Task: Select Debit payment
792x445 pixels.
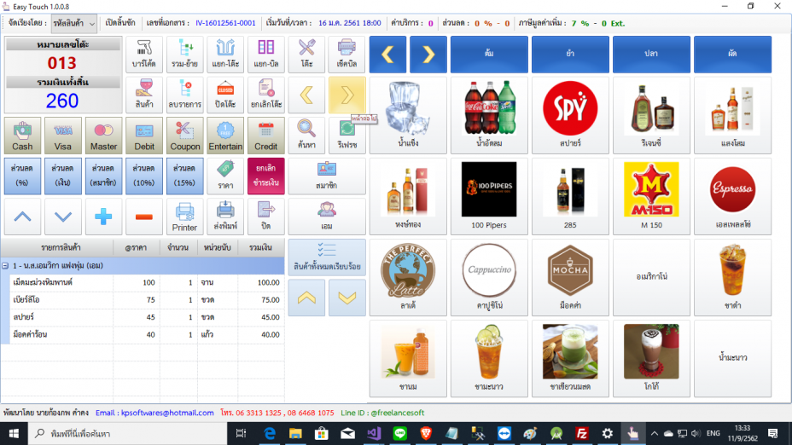Action: (x=144, y=136)
